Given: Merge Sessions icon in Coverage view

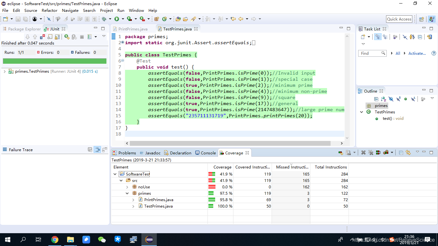Looking at the screenshot, I should (378, 153).
